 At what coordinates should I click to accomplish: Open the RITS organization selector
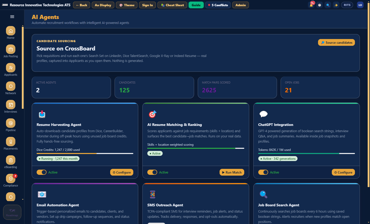pos(347,5)
